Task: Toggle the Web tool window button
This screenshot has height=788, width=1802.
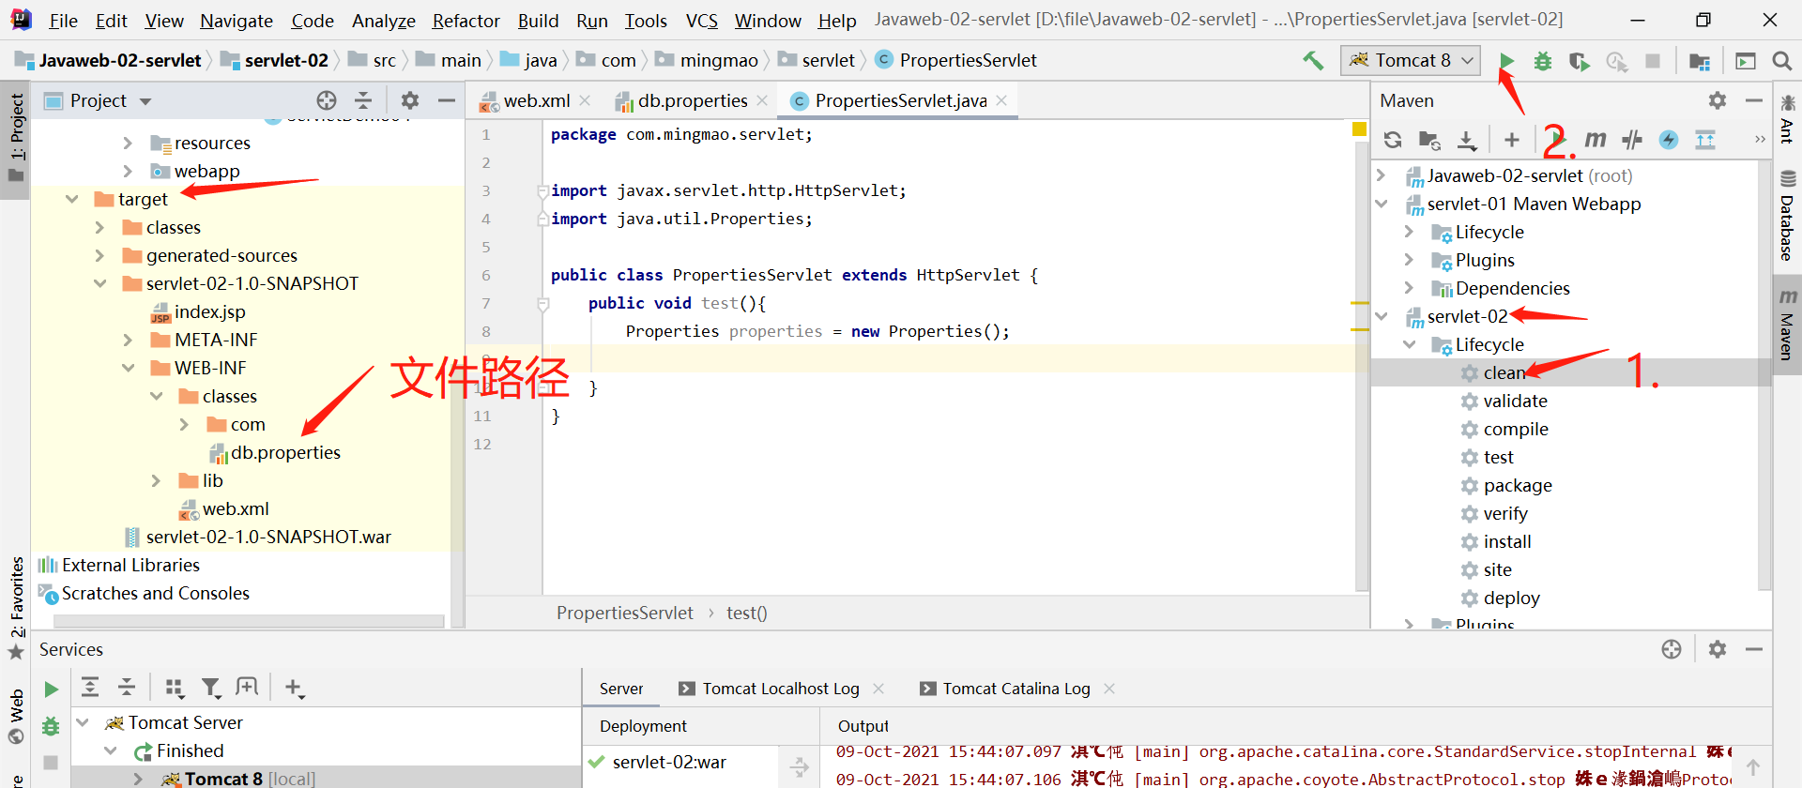Action: coord(16,717)
